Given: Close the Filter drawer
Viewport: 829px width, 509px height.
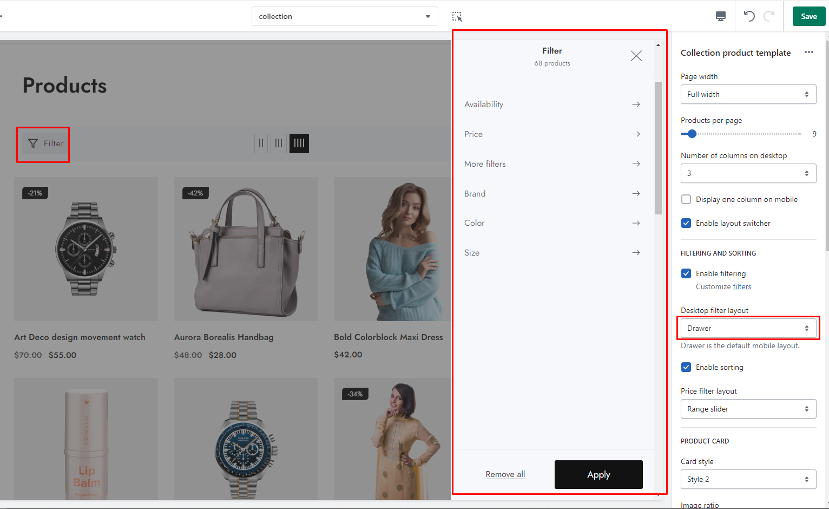Looking at the screenshot, I should (x=636, y=56).
